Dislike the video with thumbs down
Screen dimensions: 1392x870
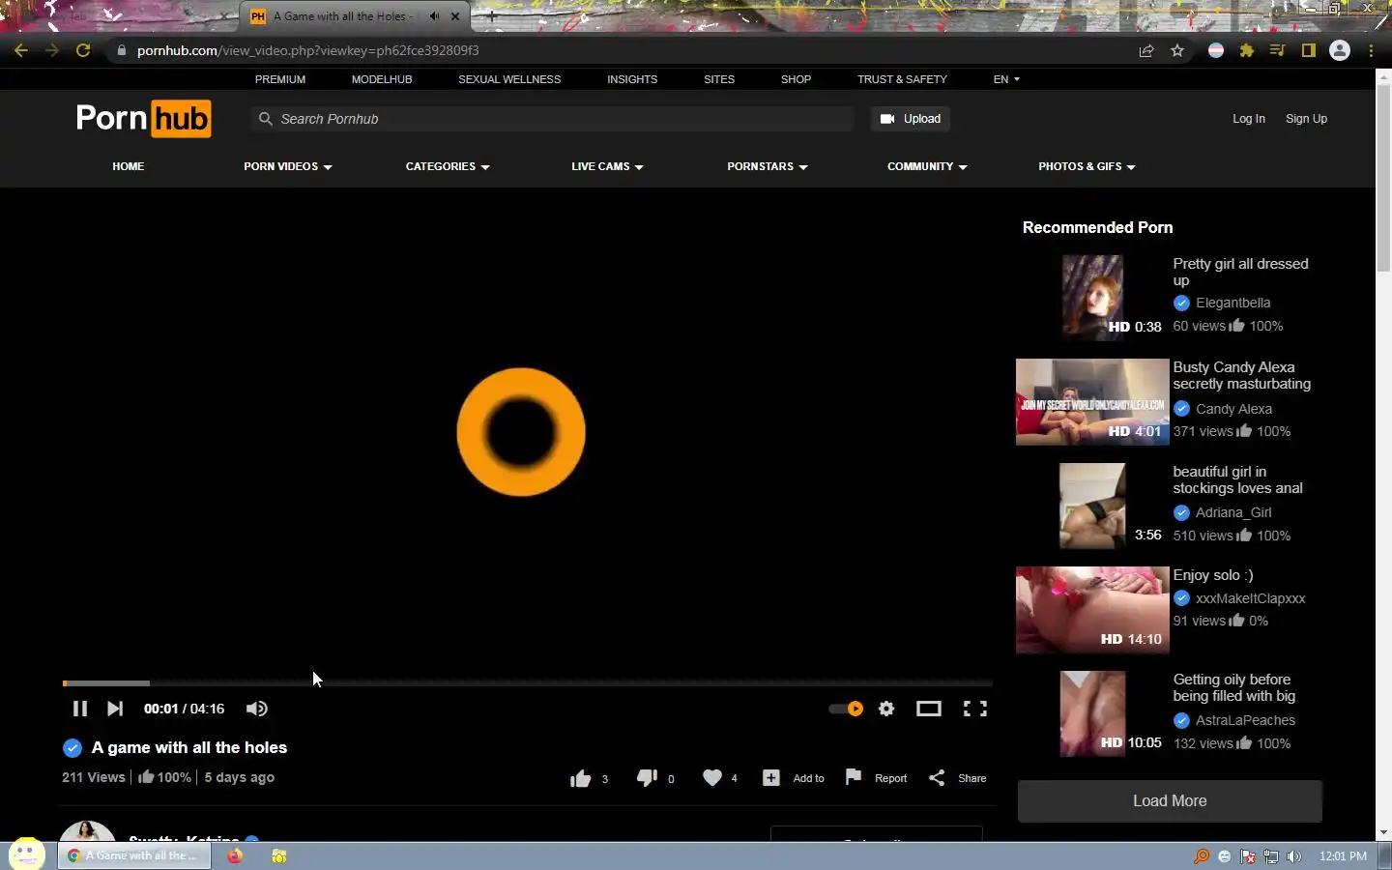tap(647, 778)
